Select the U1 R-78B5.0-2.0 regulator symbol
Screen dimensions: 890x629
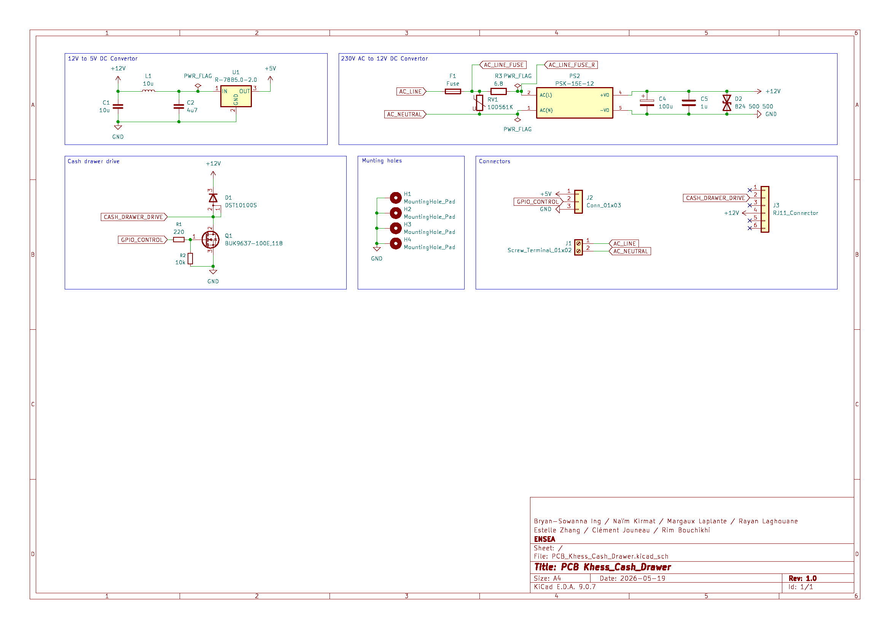(x=236, y=96)
